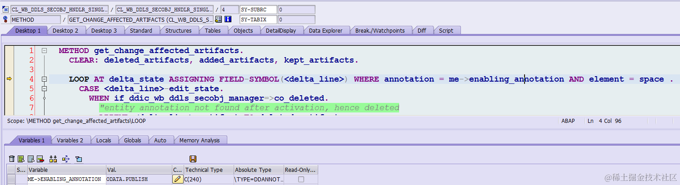Click the pencil change icon for ENABLING_ANNOTATION
Screen dimensions: 680x185
[178, 180]
